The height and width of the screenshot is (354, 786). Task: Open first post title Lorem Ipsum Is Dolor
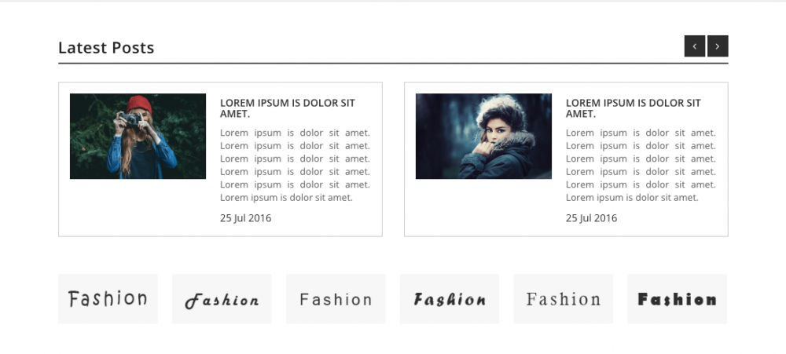coord(287,108)
